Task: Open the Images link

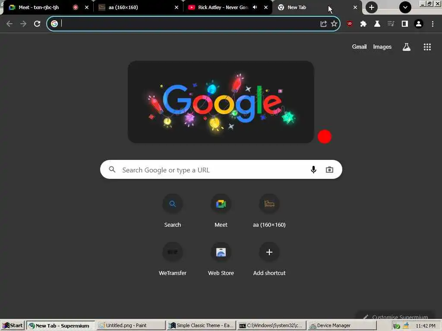Action: (x=382, y=47)
